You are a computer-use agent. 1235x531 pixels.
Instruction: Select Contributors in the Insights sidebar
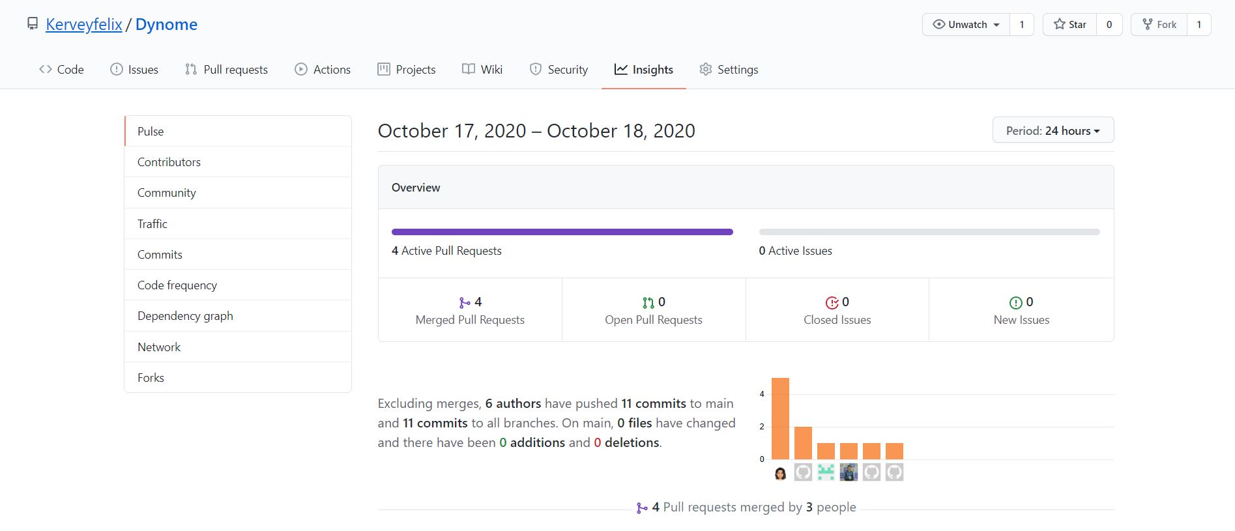pos(169,162)
